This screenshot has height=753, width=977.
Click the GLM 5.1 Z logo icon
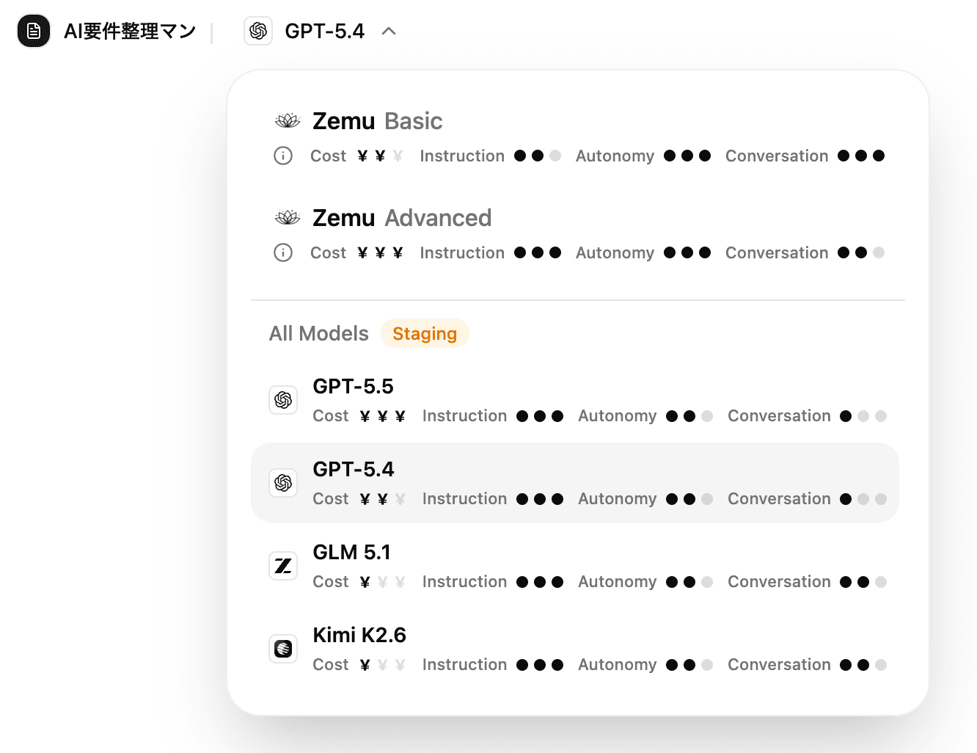click(x=283, y=566)
